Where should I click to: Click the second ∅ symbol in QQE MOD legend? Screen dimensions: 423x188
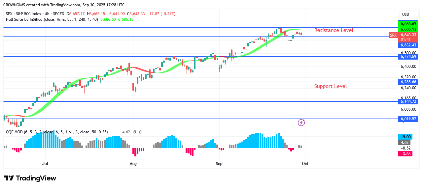point(140,132)
